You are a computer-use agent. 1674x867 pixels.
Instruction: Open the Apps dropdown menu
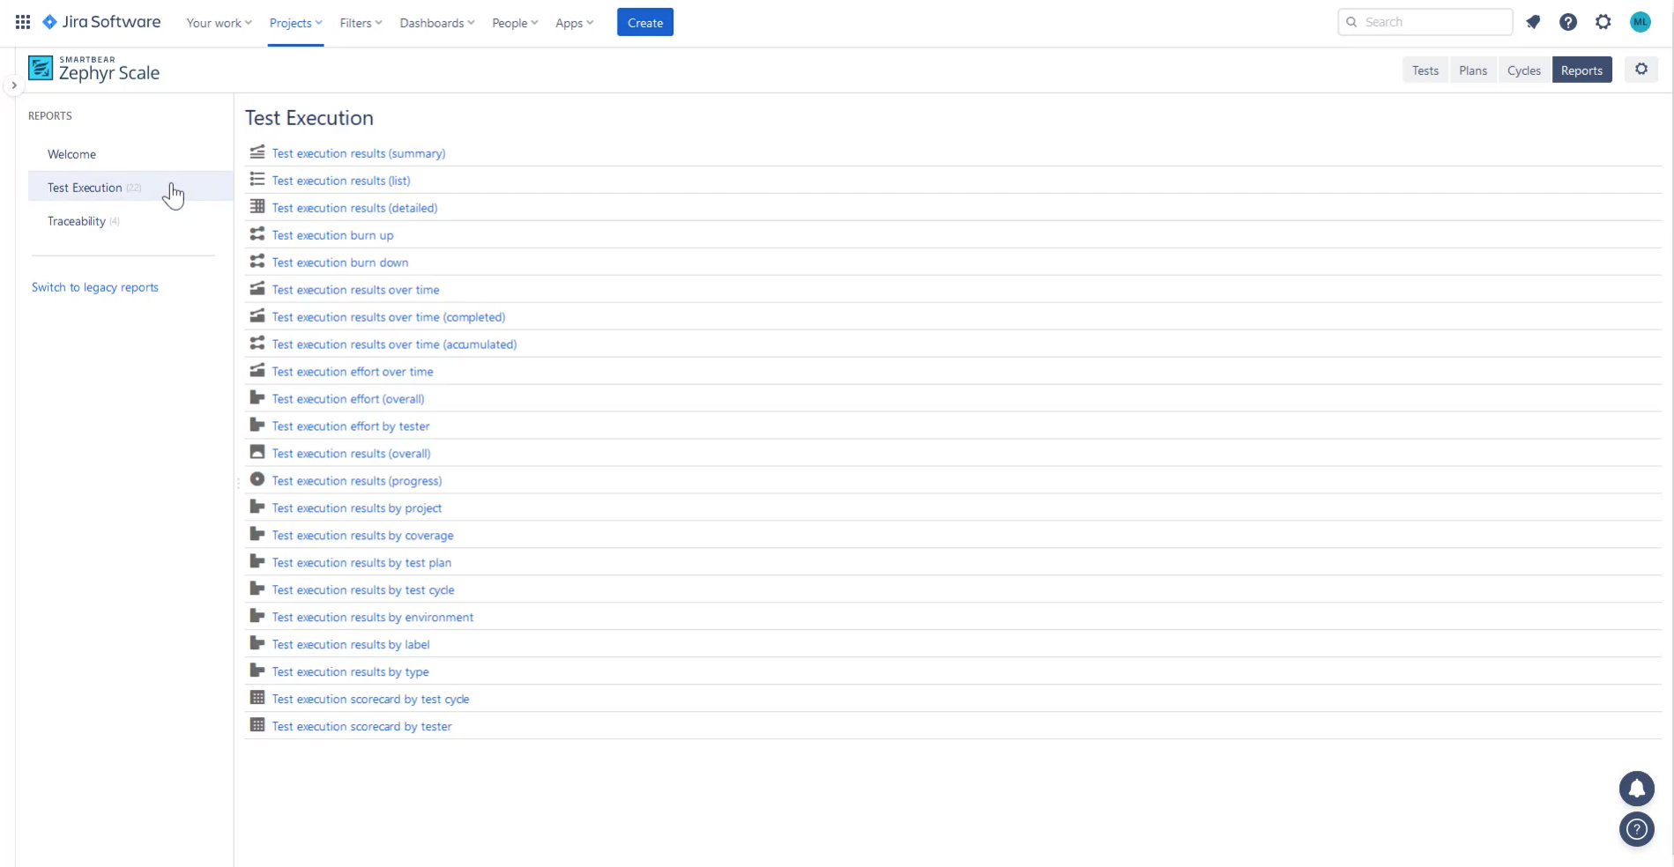click(575, 23)
